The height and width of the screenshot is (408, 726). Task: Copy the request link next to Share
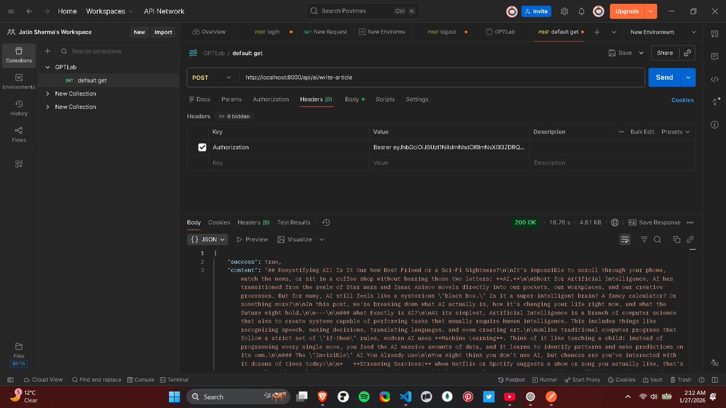687,53
